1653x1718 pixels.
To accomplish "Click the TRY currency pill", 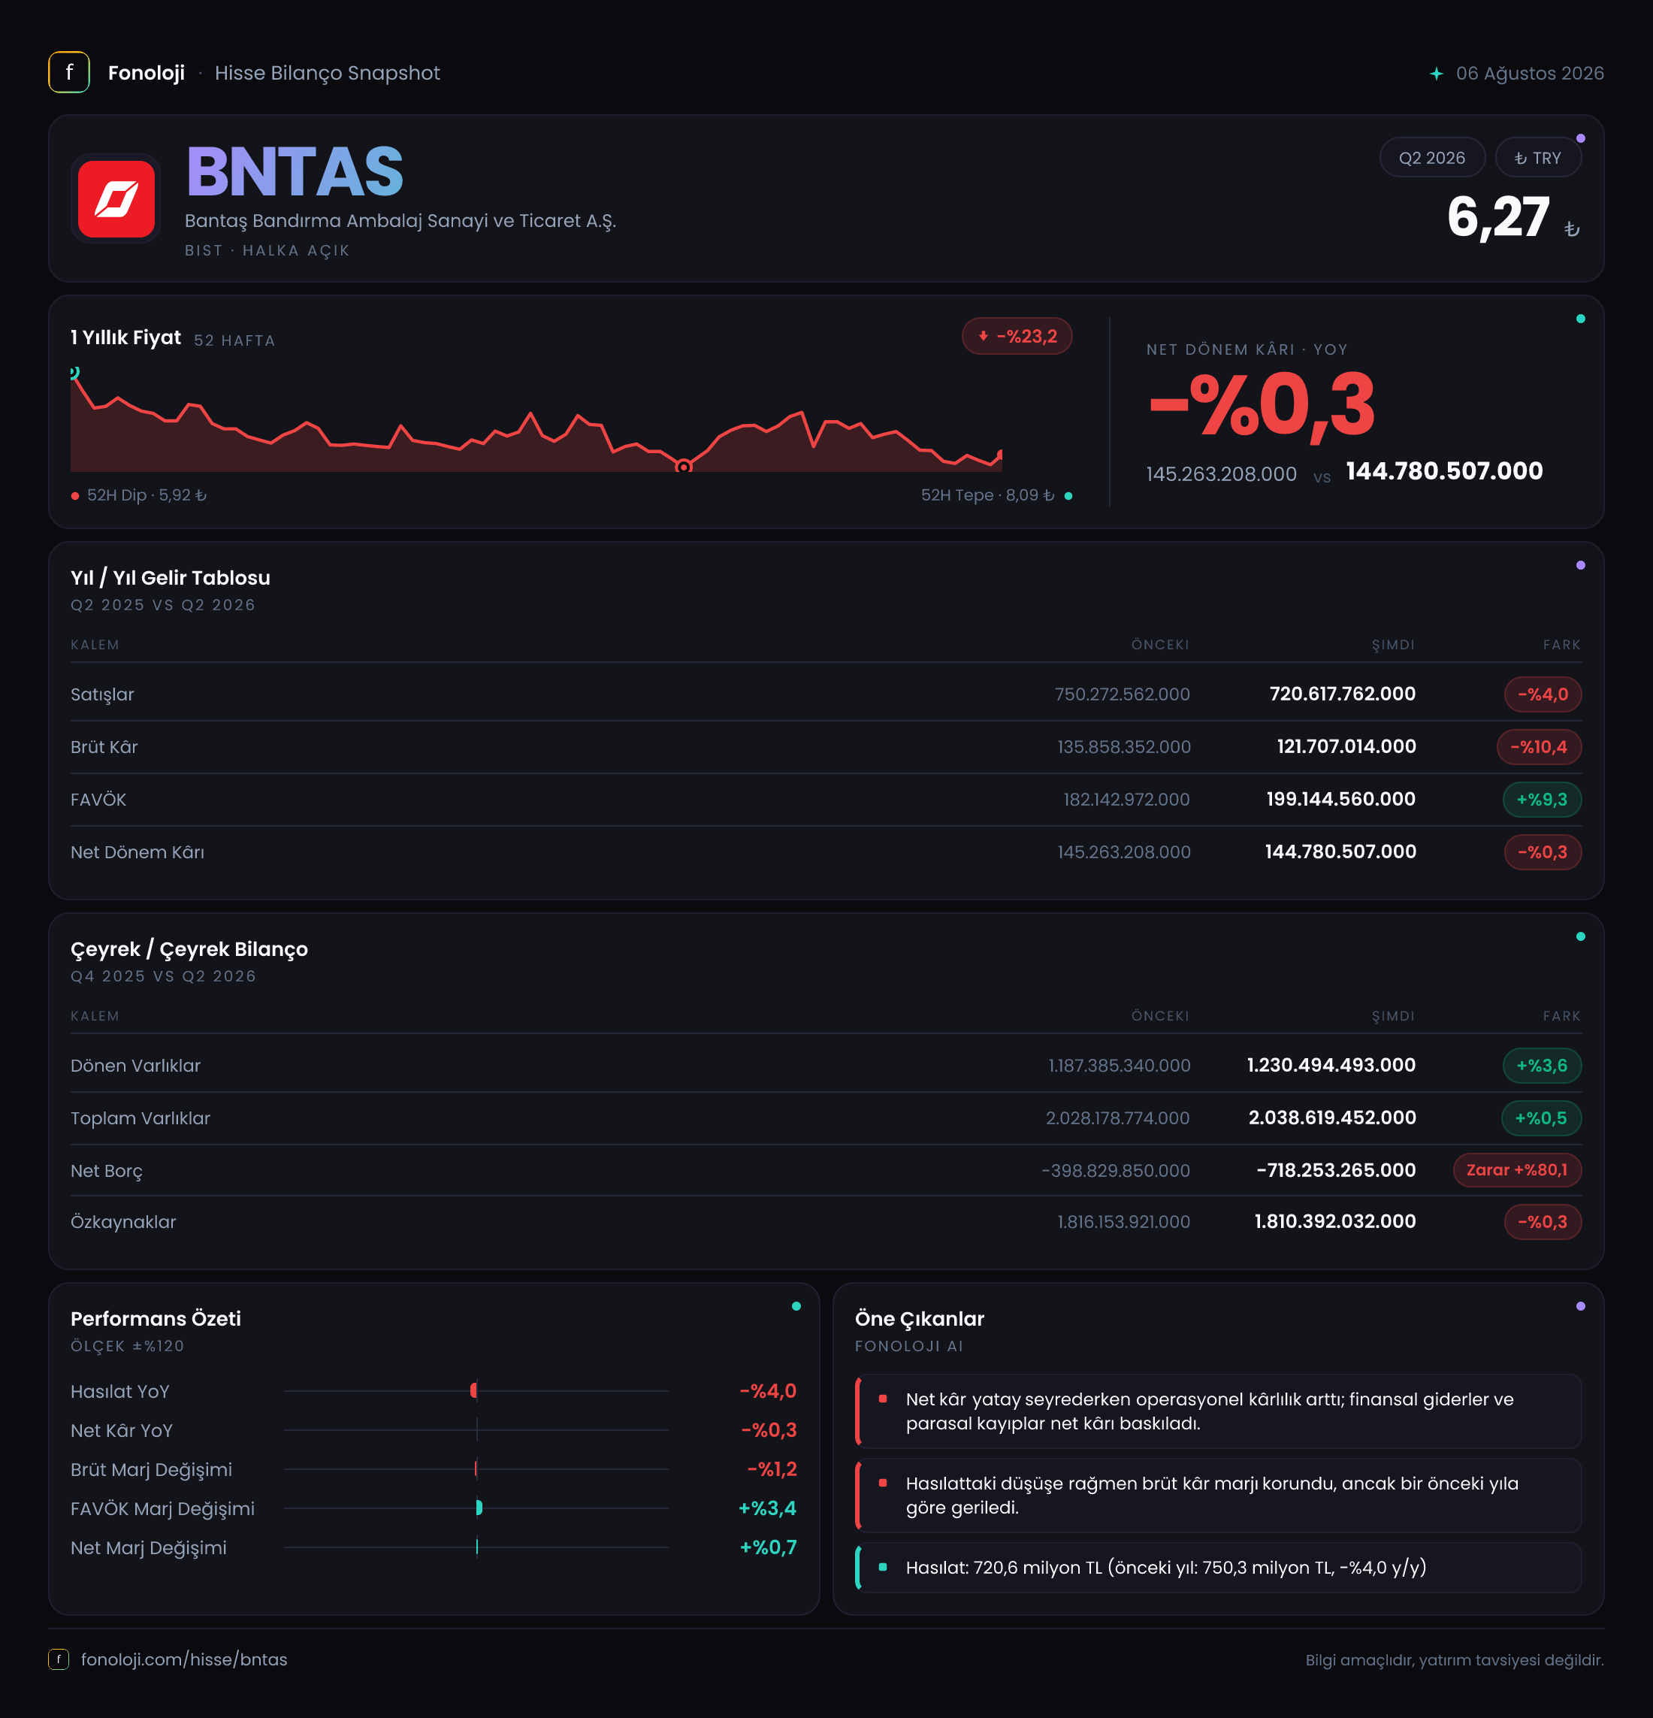I will click(1537, 158).
